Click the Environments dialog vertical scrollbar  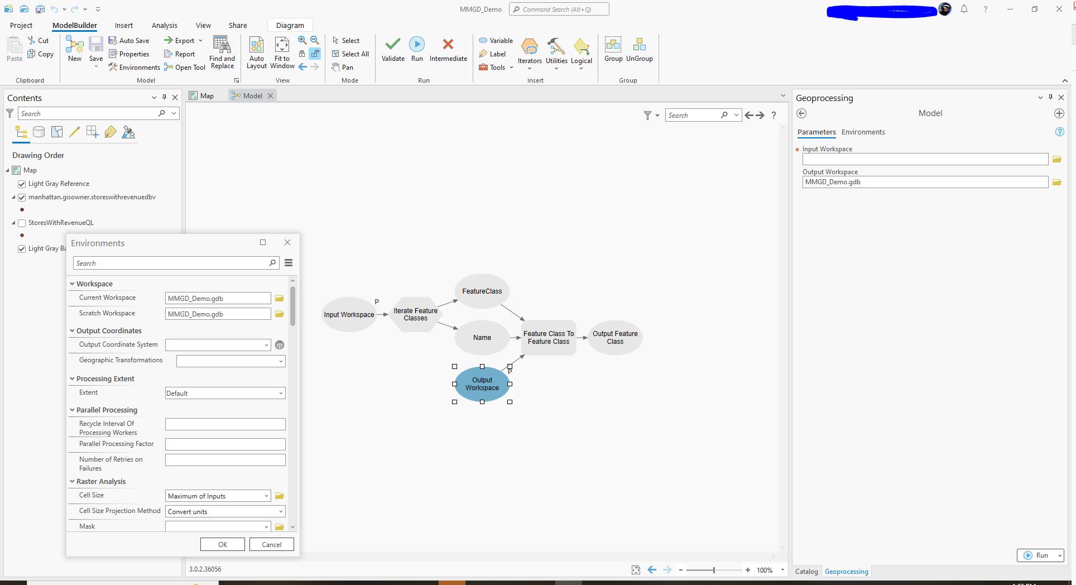(292, 306)
